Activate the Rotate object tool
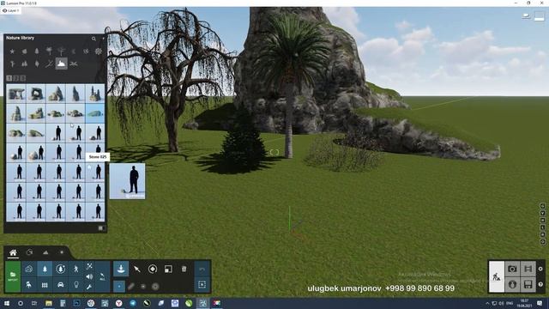 click(x=153, y=269)
